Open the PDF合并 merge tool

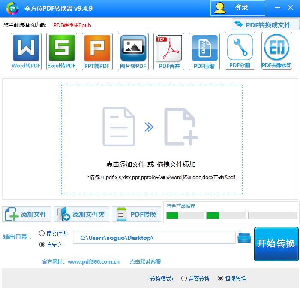coord(169,52)
